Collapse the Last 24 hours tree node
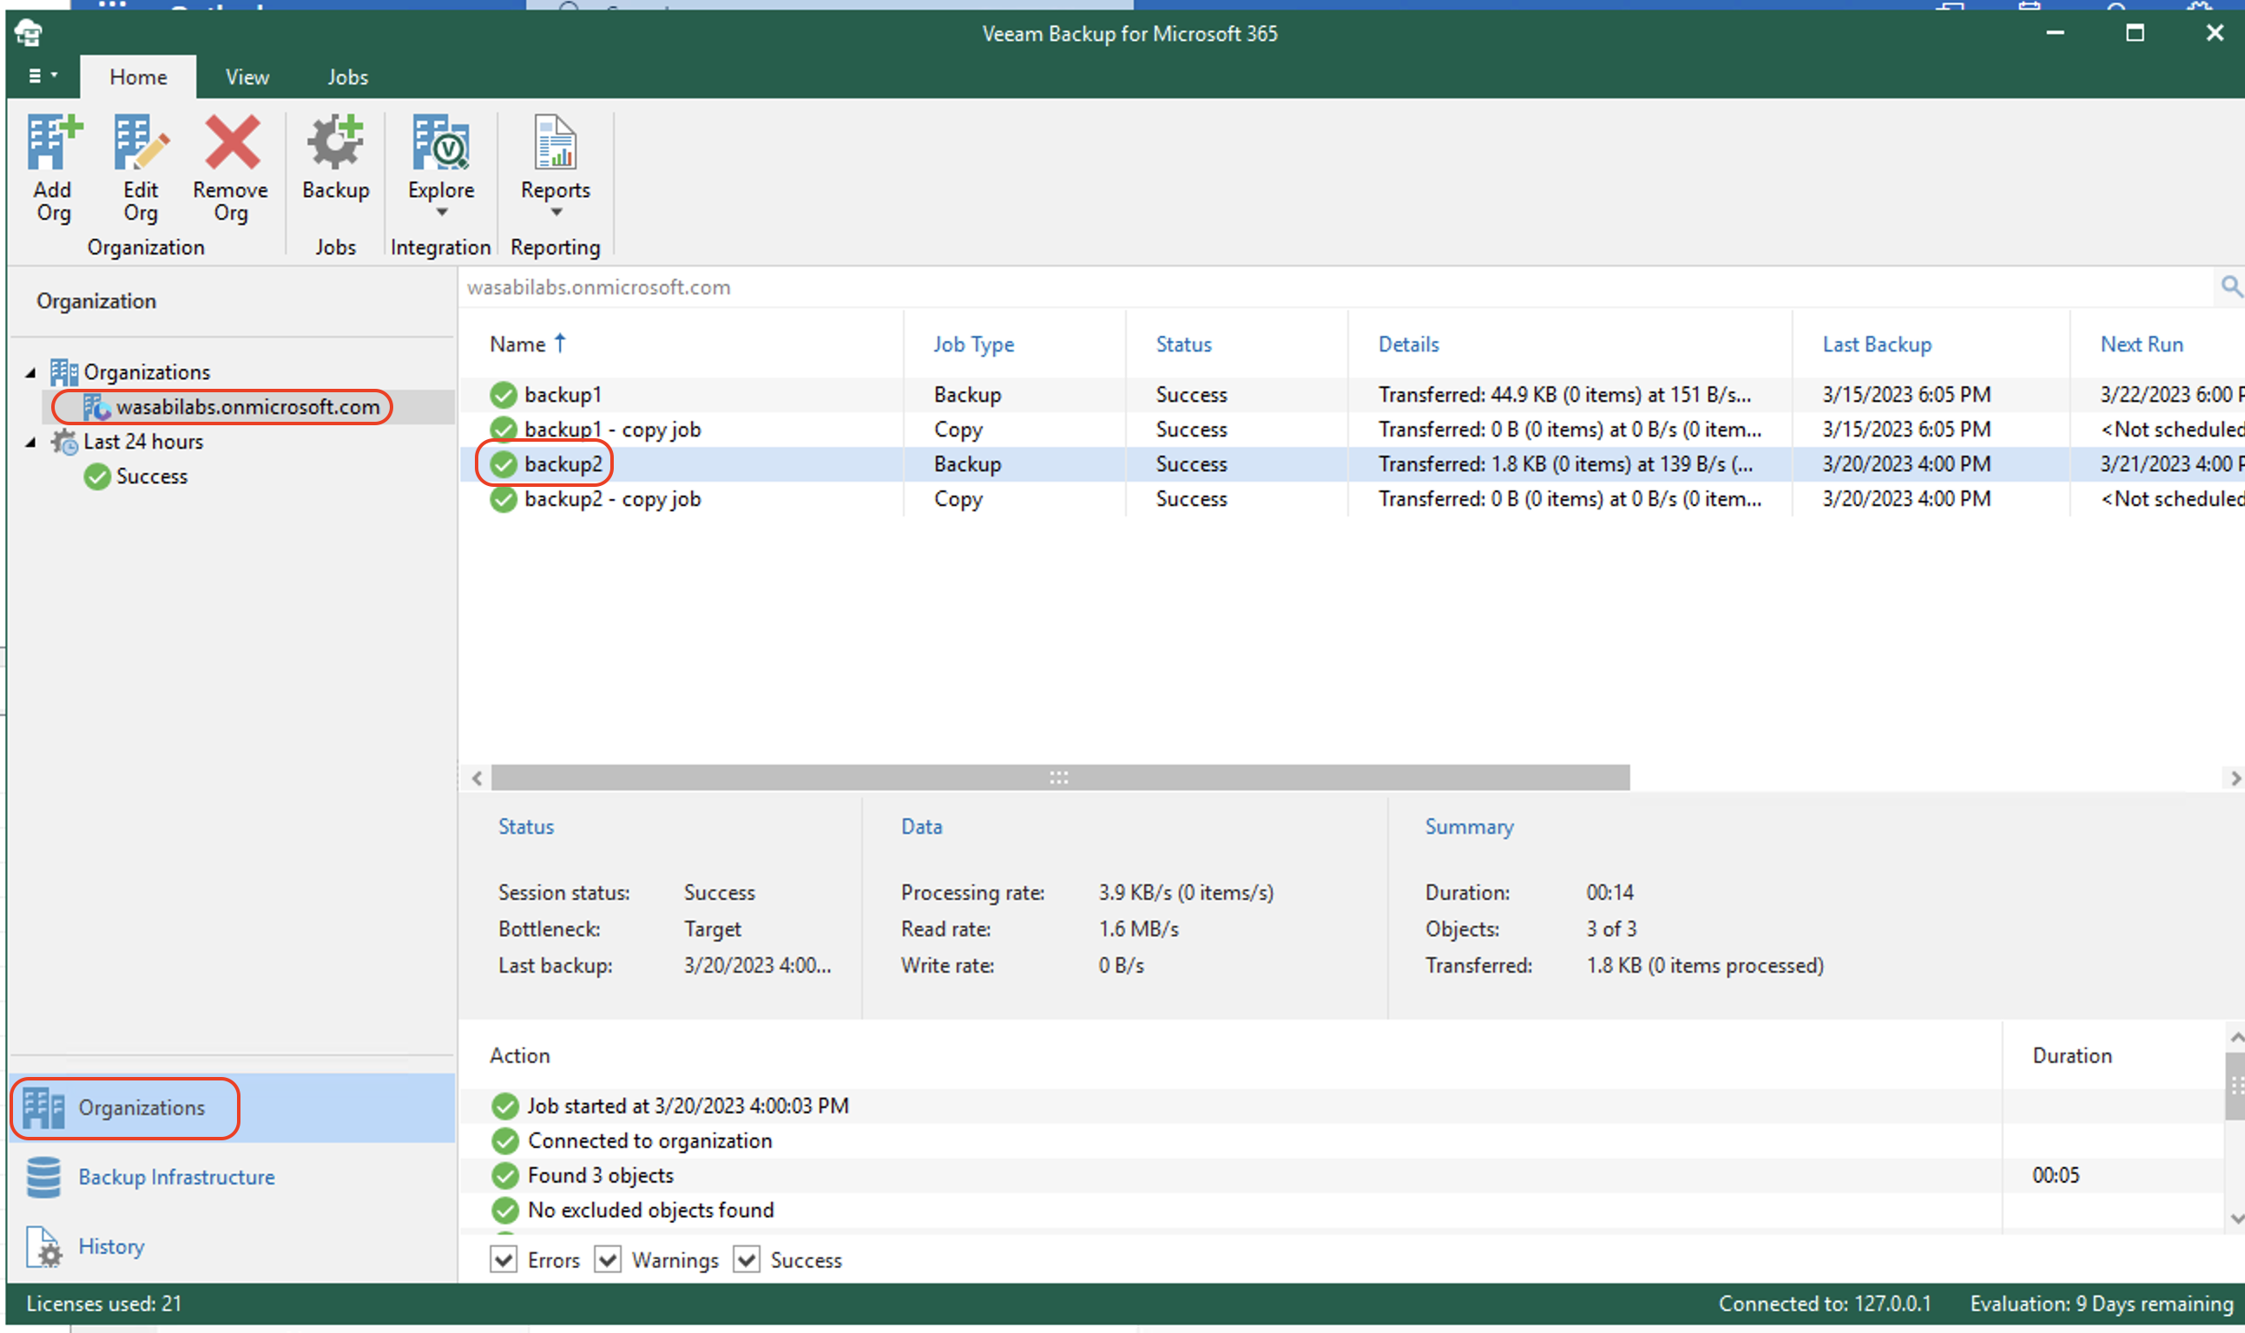 pyautogui.click(x=30, y=442)
